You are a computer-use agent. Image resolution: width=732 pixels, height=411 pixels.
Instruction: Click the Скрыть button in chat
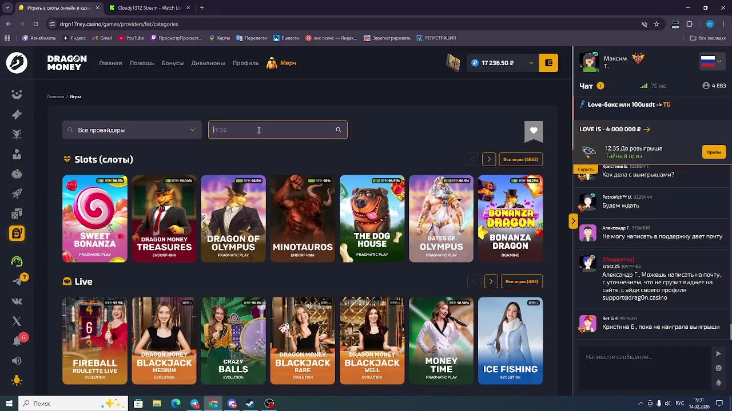click(586, 170)
